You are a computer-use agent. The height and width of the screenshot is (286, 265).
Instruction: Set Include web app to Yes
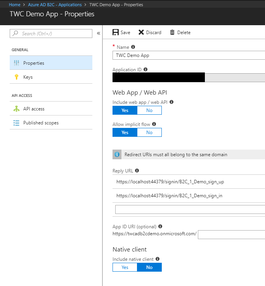(x=125, y=110)
